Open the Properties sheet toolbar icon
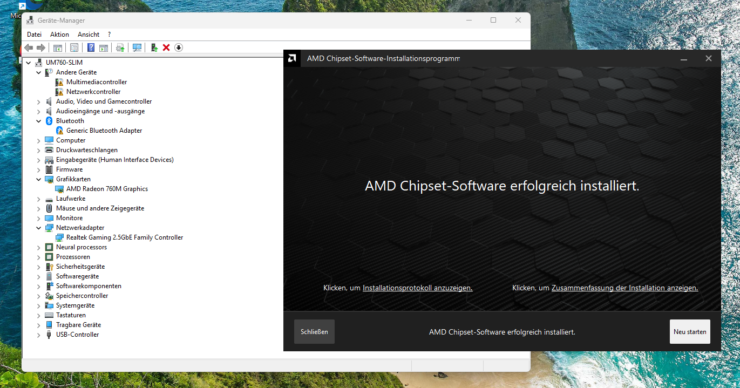 pyautogui.click(x=74, y=47)
